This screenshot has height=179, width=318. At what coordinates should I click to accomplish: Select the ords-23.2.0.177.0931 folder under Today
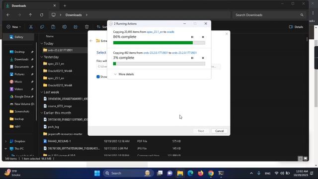60,50
